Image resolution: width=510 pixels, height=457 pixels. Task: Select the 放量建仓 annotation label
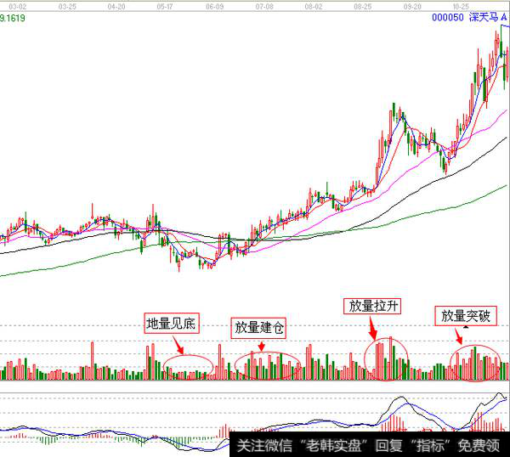tap(260, 326)
